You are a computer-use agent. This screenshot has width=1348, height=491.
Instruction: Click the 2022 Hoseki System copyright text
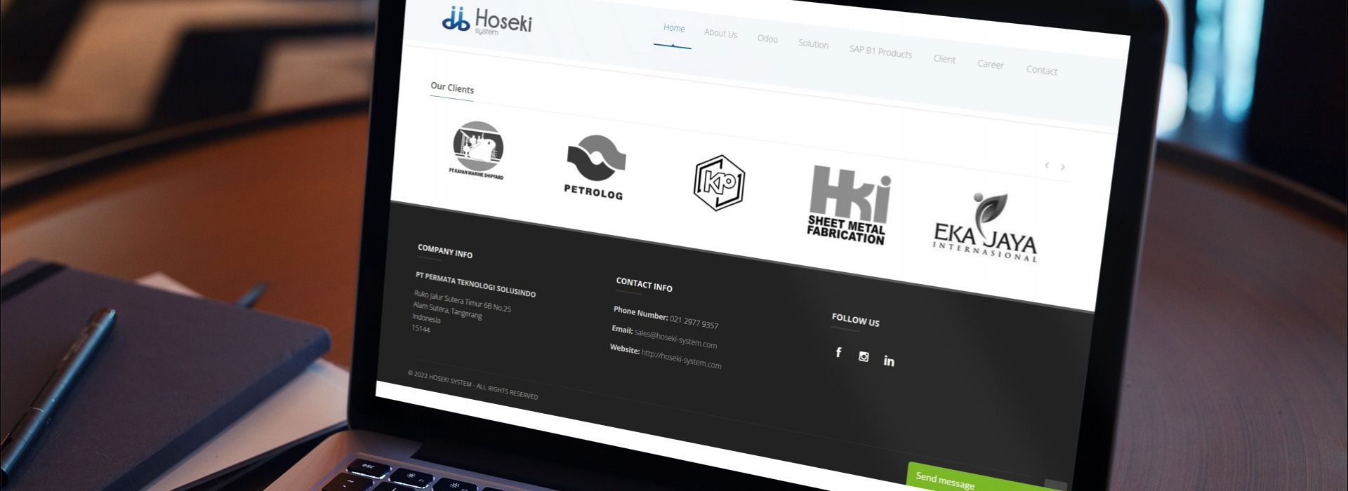[x=473, y=385]
